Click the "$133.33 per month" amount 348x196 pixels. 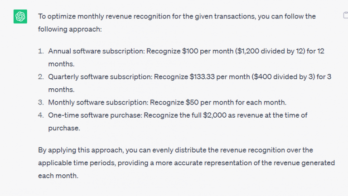tap(220, 77)
